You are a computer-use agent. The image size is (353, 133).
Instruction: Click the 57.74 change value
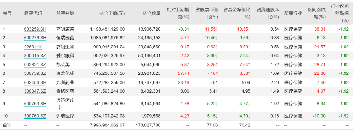pyautogui.click(x=184, y=73)
